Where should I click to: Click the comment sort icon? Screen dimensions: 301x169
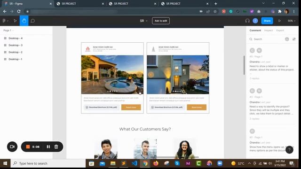coord(294,39)
